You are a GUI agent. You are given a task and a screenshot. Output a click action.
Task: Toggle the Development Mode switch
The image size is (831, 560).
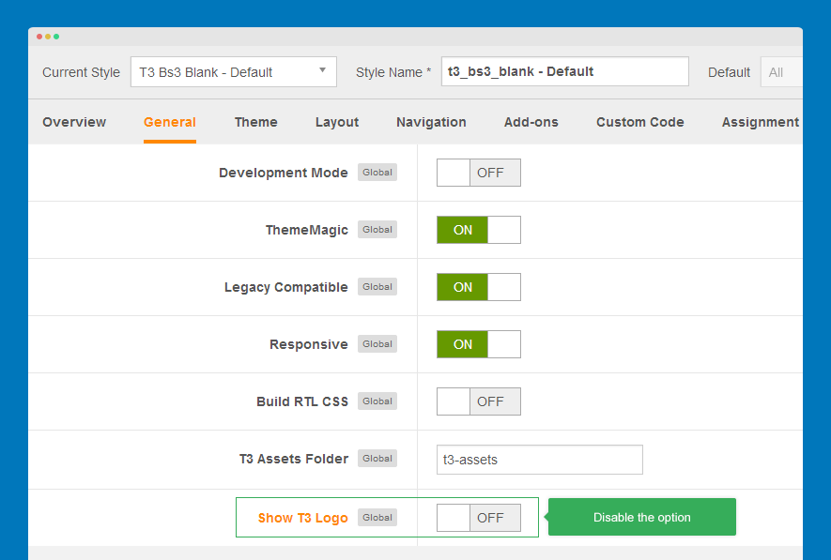point(478,173)
